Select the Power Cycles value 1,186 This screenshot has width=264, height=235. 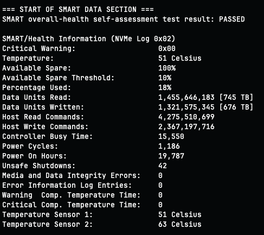(169, 146)
